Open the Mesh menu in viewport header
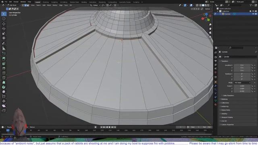258x145 pixels. pyautogui.click(x=49, y=5)
